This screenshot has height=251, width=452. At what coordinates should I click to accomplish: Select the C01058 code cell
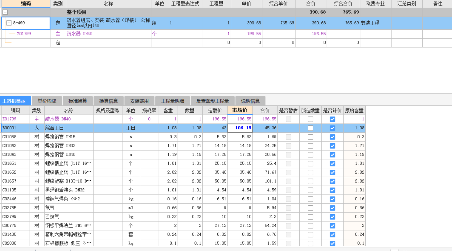pos(15,137)
